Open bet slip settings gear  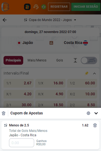(88, 113)
